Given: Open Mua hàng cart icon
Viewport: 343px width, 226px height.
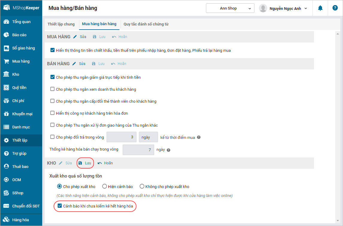Looking at the screenshot, I should click(x=6, y=61).
